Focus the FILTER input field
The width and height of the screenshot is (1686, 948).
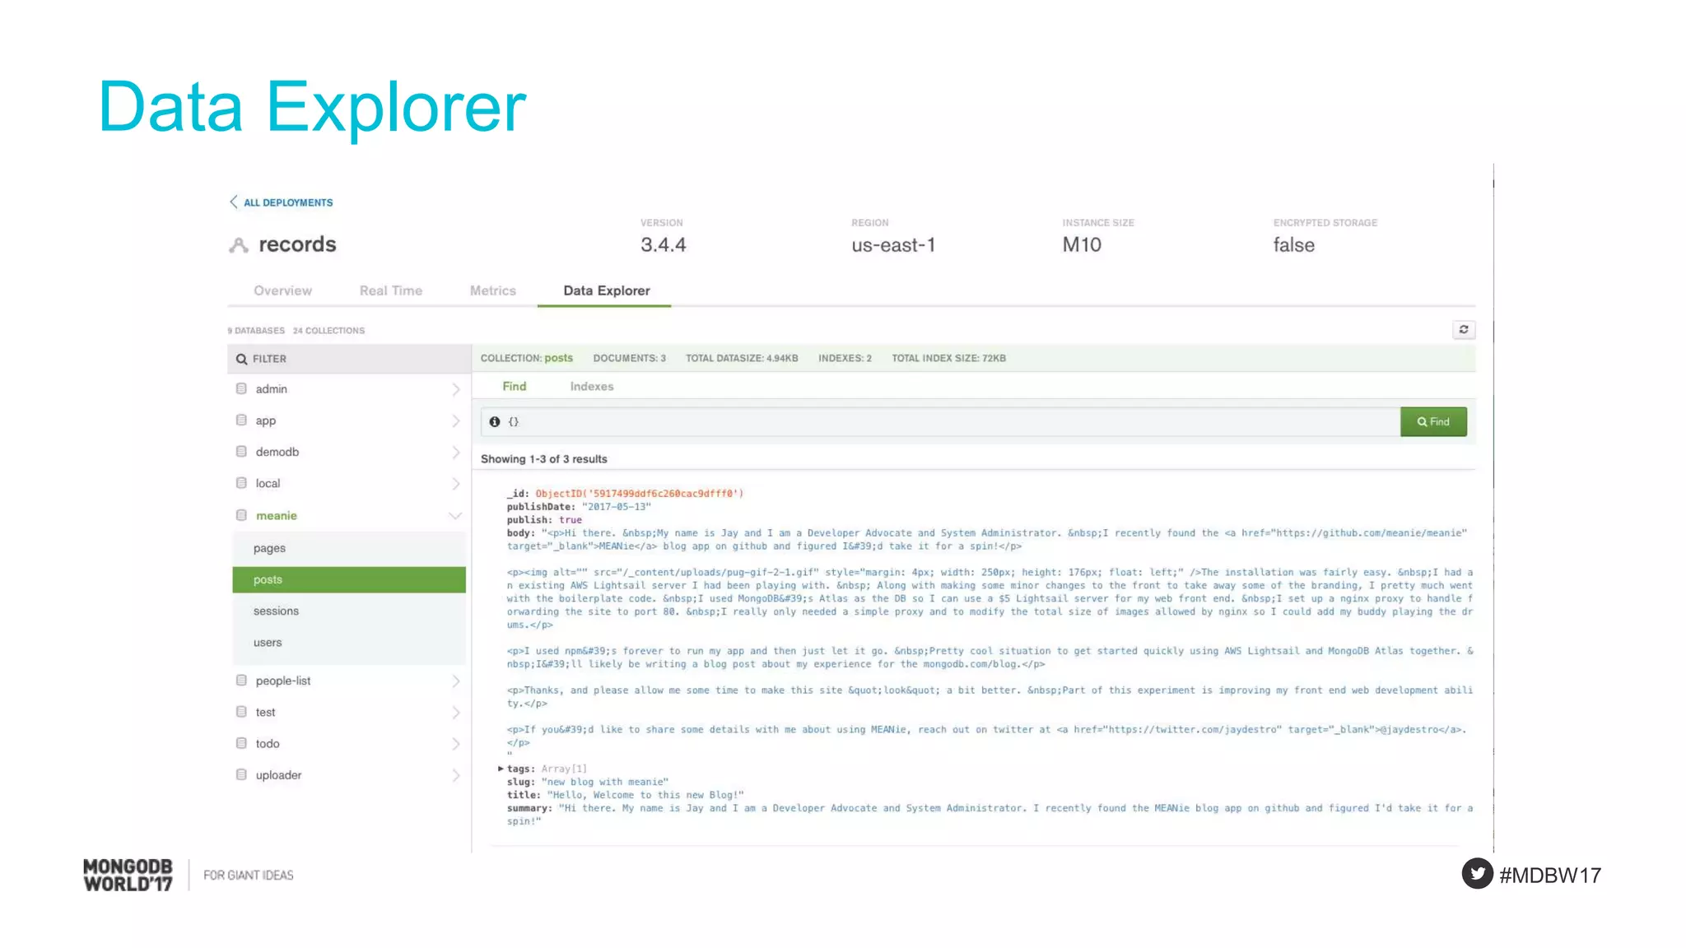(x=349, y=359)
